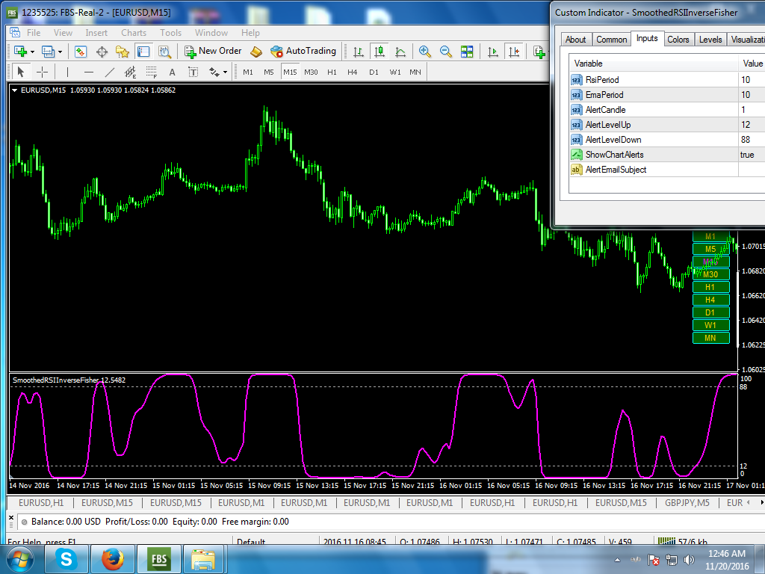
Task: Toggle the AutoTrading button
Action: pyautogui.click(x=303, y=52)
